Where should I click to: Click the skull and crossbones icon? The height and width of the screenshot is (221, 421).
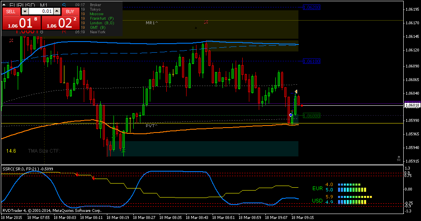point(399,159)
